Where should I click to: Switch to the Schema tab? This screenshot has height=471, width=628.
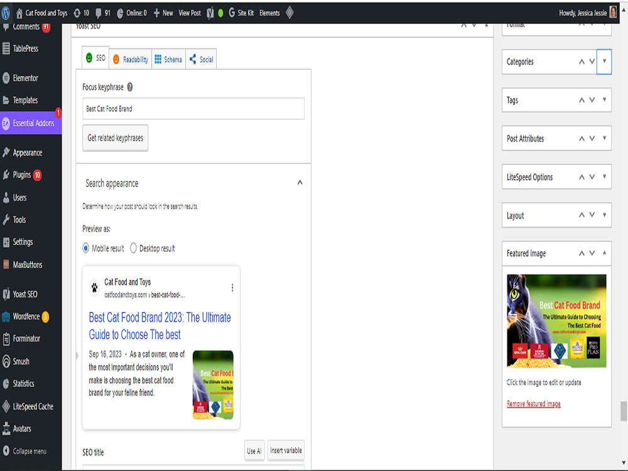(168, 60)
